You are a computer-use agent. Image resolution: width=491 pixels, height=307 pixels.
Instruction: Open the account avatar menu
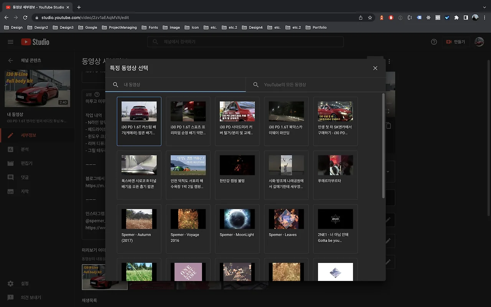(x=479, y=42)
